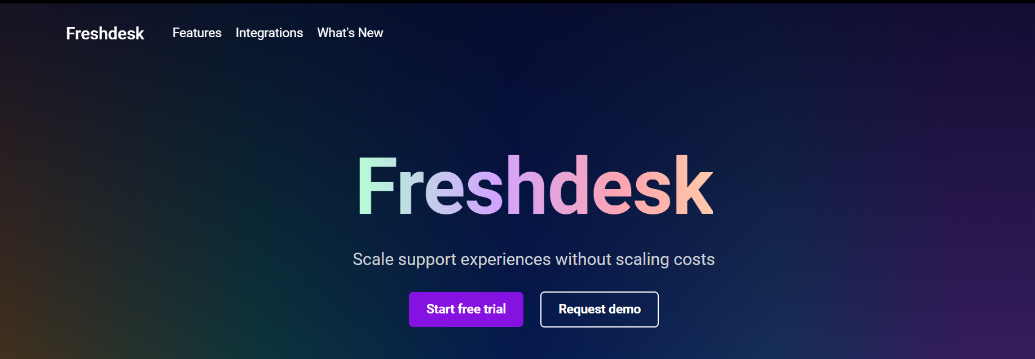The width and height of the screenshot is (1035, 359).
Task: Select the large gradient Freshdesk heading
Action: click(x=535, y=186)
